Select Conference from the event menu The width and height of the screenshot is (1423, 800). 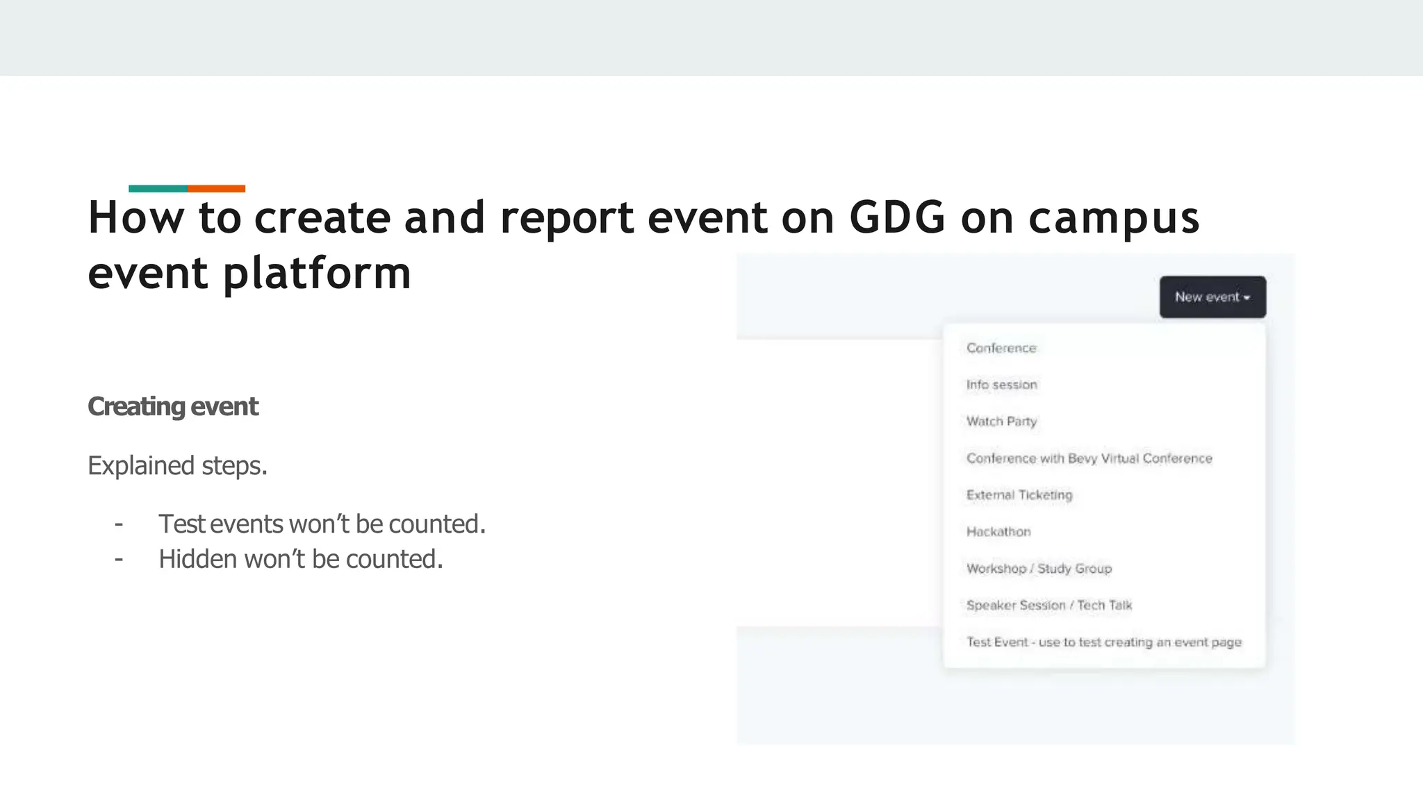tap(1001, 348)
